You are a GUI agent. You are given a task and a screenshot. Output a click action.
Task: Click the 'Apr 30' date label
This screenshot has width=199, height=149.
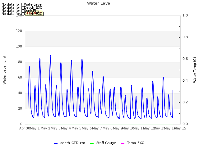coord(25,128)
